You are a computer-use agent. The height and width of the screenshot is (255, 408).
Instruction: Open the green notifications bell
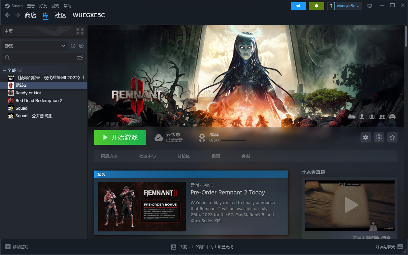(x=317, y=6)
